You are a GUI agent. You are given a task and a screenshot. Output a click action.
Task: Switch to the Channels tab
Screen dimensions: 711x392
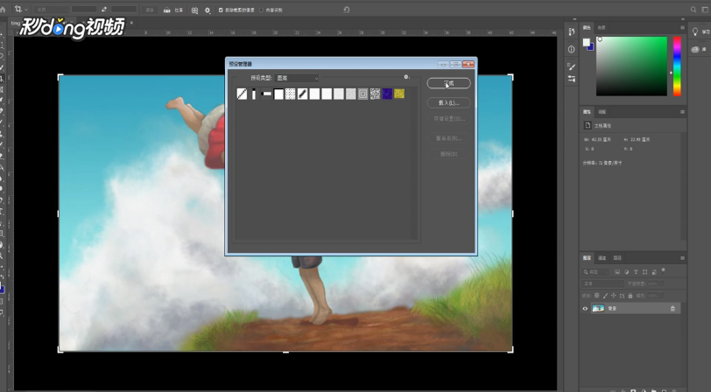pos(602,258)
